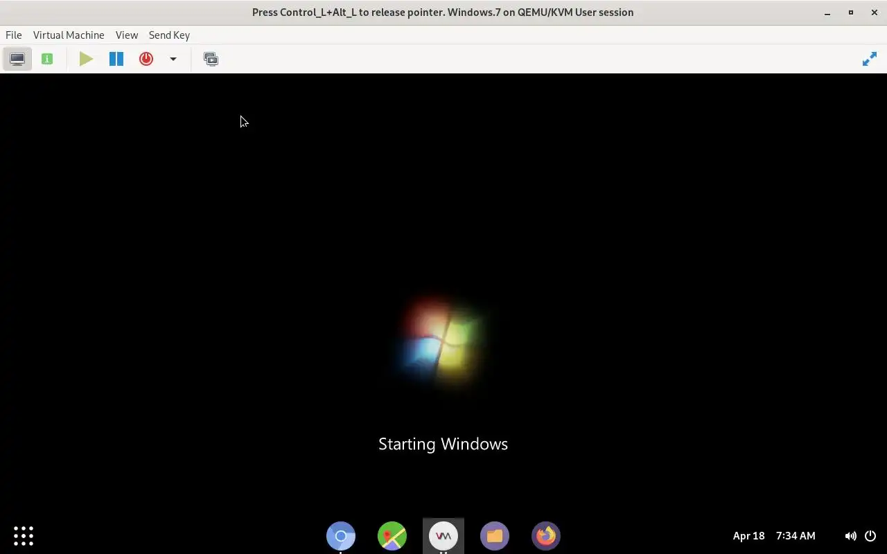The width and height of the screenshot is (887, 554).
Task: Select the Virtual Machine Manager dock icon
Action: [443, 535]
